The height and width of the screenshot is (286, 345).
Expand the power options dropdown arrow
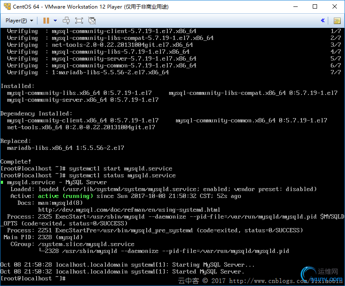click(x=55, y=21)
